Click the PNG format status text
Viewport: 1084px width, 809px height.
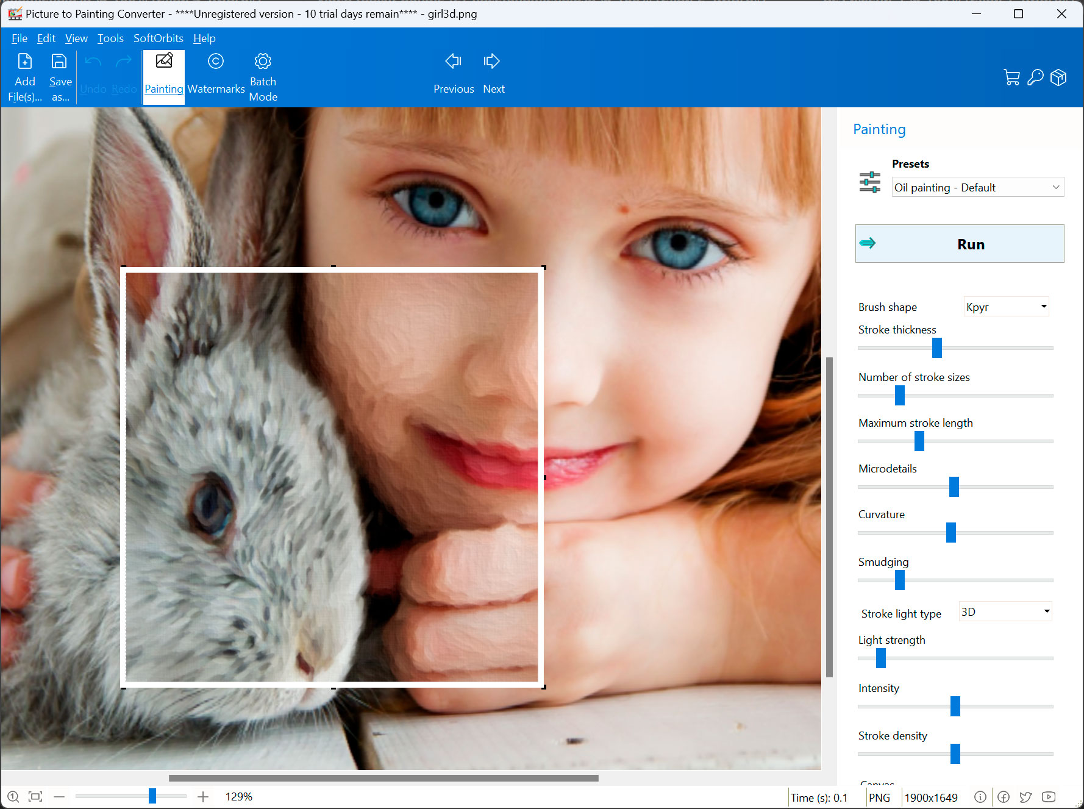879,797
